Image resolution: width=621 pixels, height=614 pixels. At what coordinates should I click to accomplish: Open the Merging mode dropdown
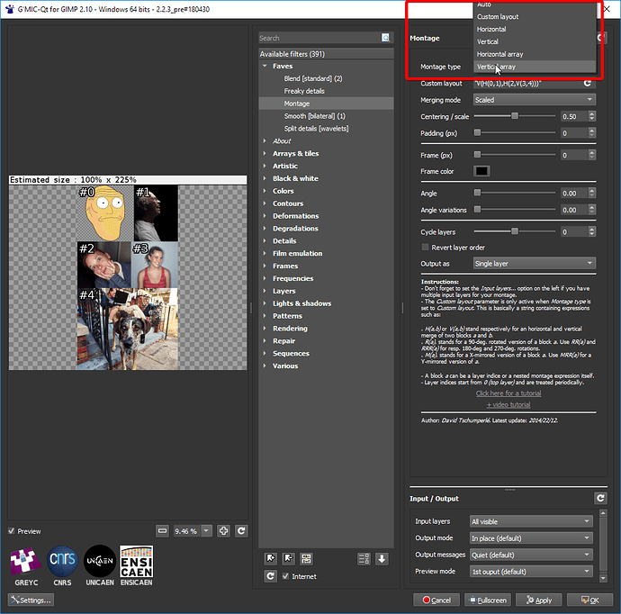[534, 100]
